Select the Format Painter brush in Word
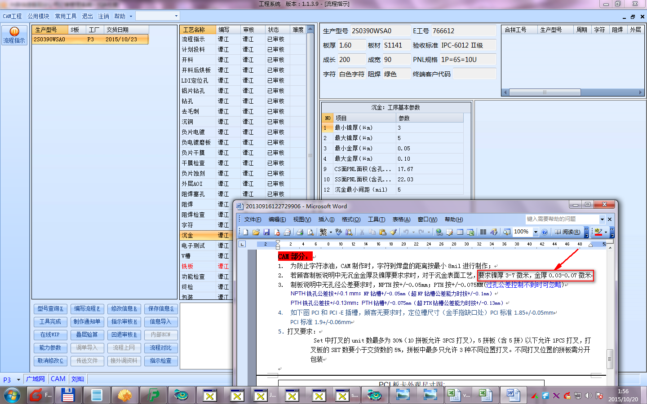The height and width of the screenshot is (404, 647). [x=393, y=232]
